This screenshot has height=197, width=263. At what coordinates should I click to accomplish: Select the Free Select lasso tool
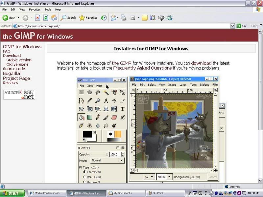(x=98, y=92)
